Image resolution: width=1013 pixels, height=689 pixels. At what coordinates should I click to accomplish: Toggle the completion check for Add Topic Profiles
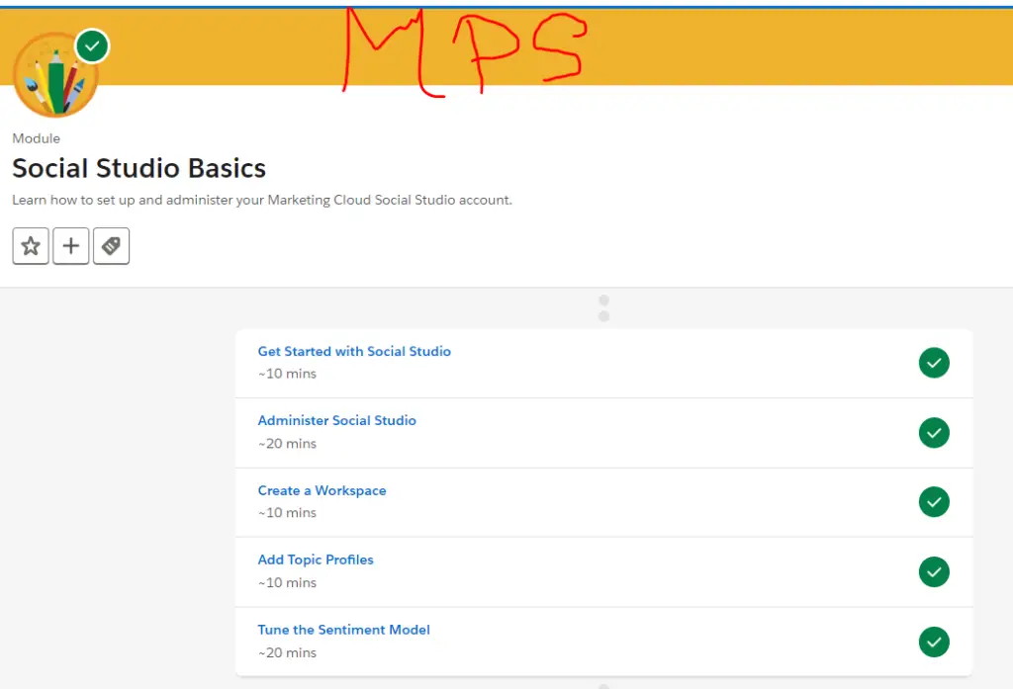pos(934,571)
